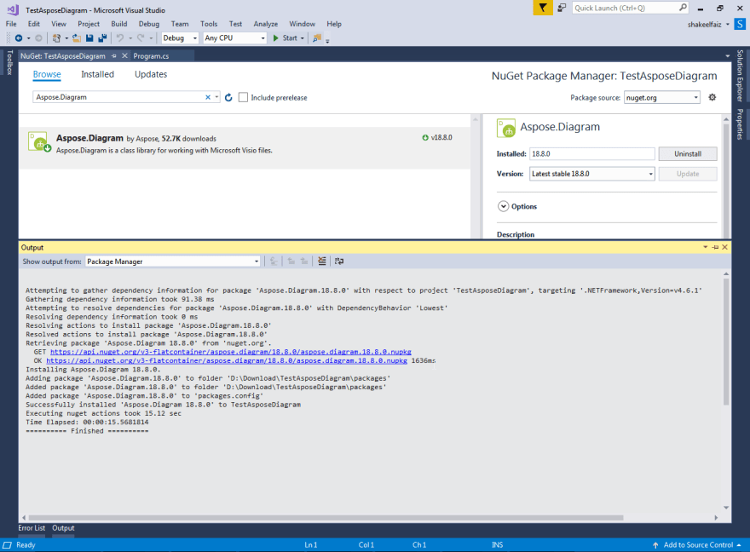This screenshot has height=552, width=750.
Task: Open search history dropdown in search box
Action: click(x=216, y=97)
